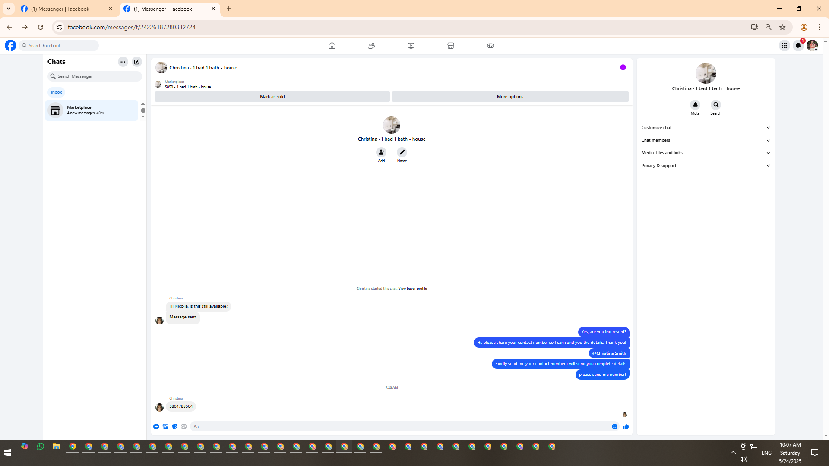The width and height of the screenshot is (829, 466).
Task: Mute this conversation with bell icon
Action: point(695,105)
